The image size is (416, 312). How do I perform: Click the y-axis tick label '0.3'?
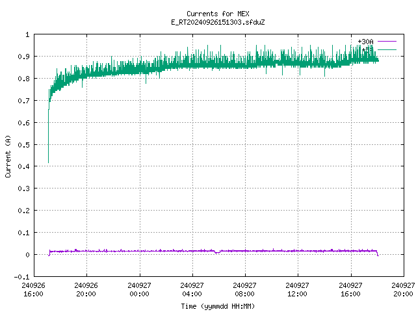[23, 188]
